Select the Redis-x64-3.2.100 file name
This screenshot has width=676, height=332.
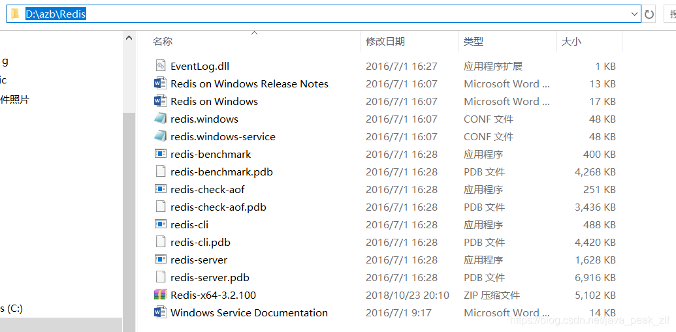tap(214, 295)
